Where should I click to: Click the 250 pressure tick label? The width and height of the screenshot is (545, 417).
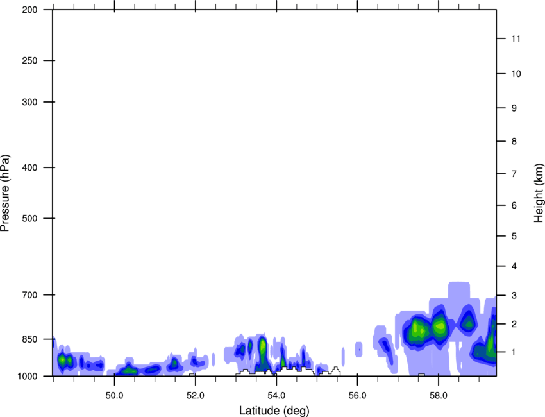(29, 60)
